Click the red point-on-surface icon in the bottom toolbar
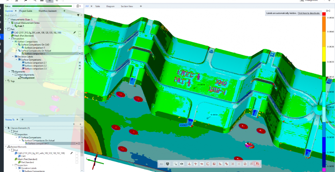Image resolution: width=335 pixels, height=172 pixels. coord(189,164)
